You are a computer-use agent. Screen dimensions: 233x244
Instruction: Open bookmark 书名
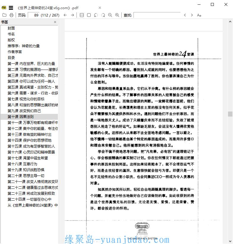click(11, 34)
